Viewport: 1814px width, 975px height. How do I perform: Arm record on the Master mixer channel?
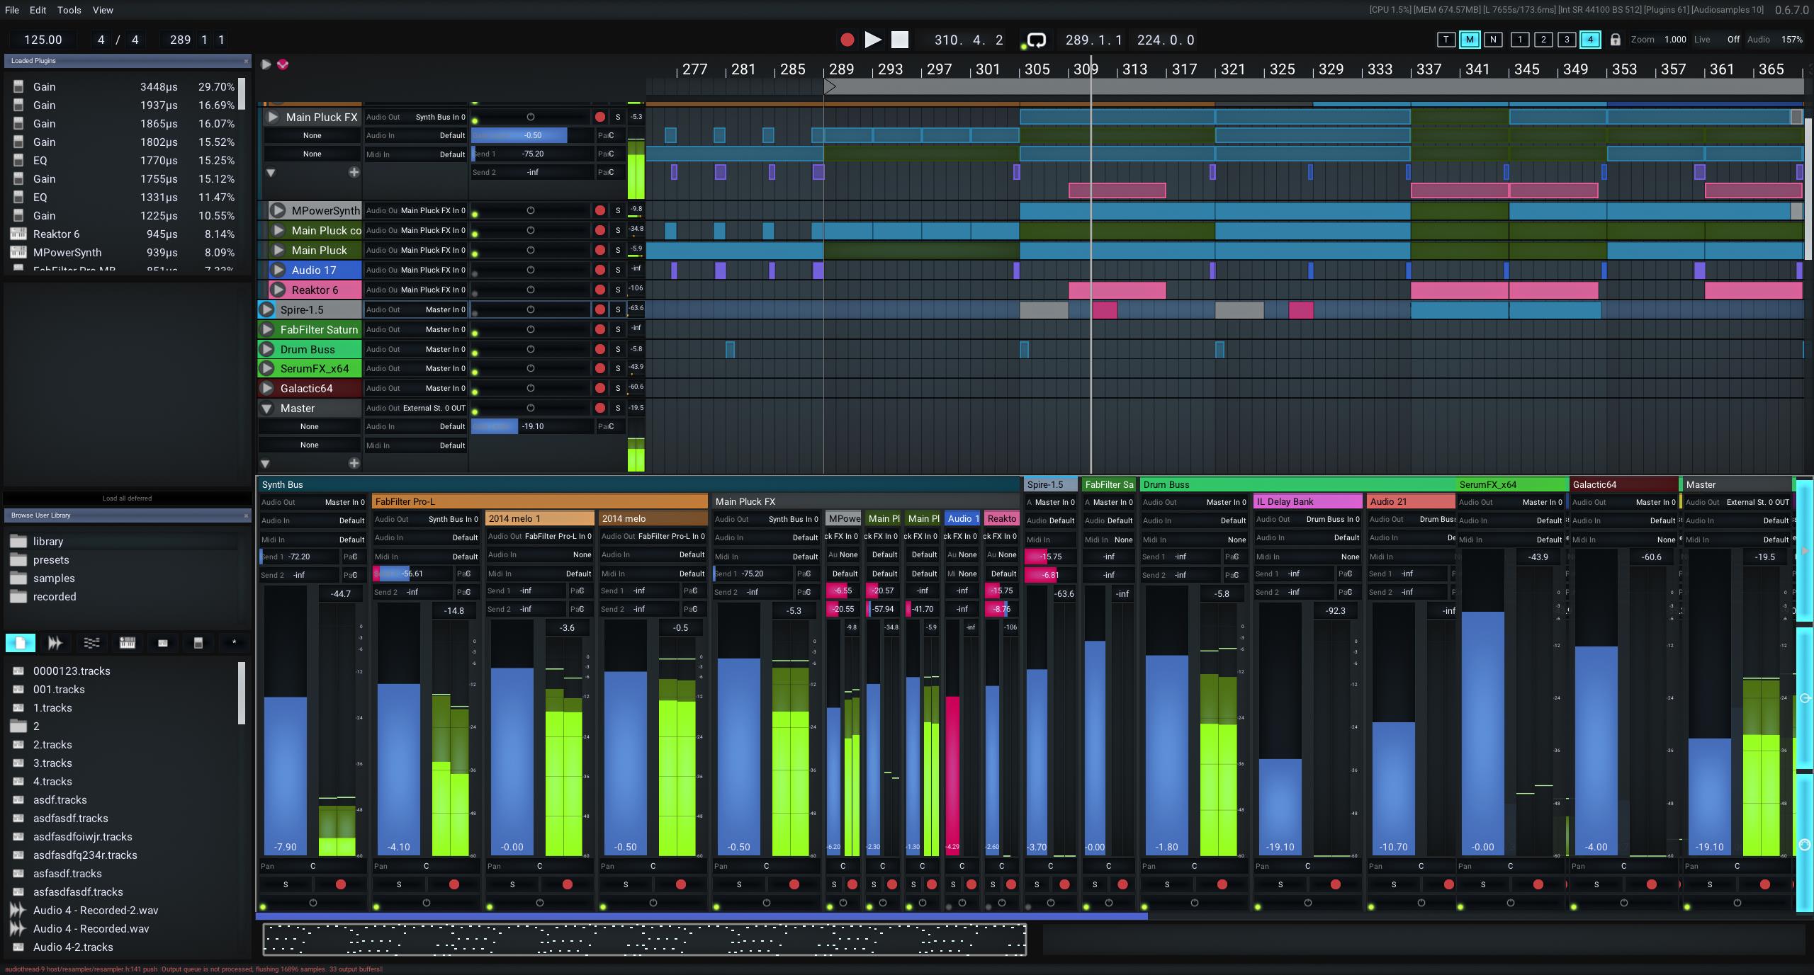pyautogui.click(x=1764, y=884)
